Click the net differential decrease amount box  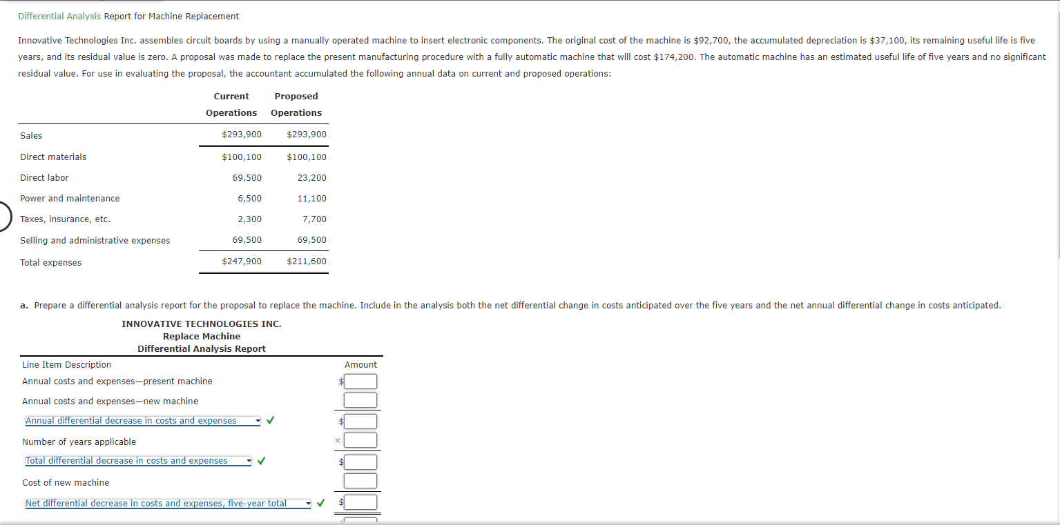click(360, 502)
